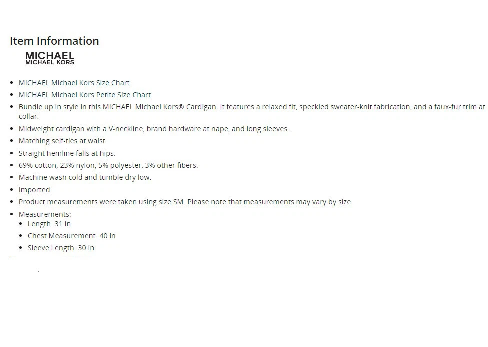The image size is (488, 347).
Task: Click the 69% cotton fabric composition line
Action: pyautogui.click(x=108, y=165)
